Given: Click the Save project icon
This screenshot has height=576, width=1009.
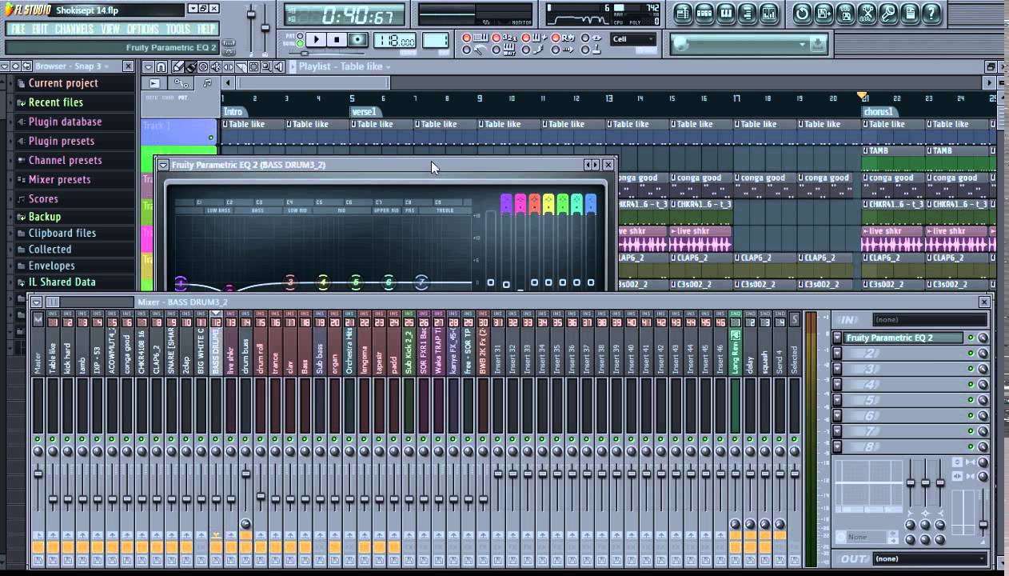Looking at the screenshot, I should 824,13.
